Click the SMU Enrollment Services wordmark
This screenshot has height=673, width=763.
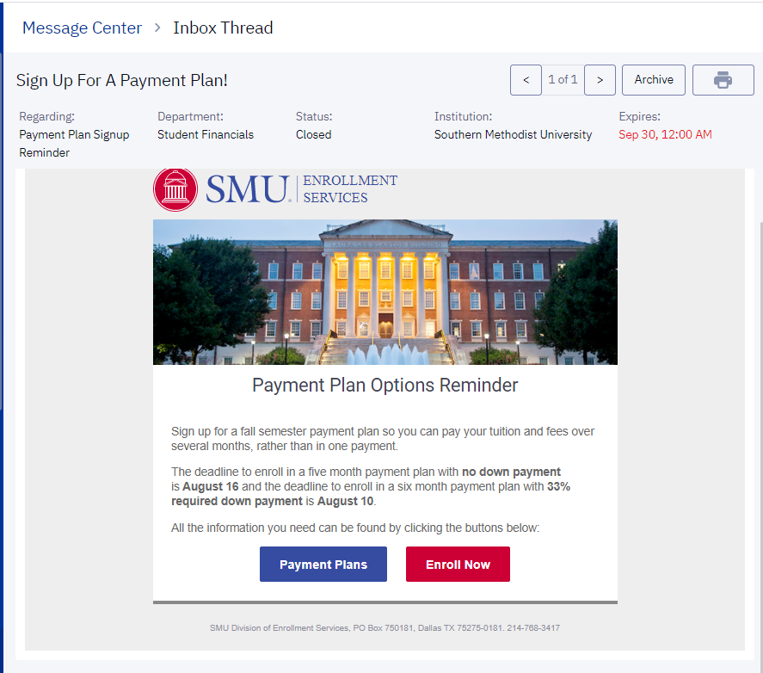[x=301, y=189]
